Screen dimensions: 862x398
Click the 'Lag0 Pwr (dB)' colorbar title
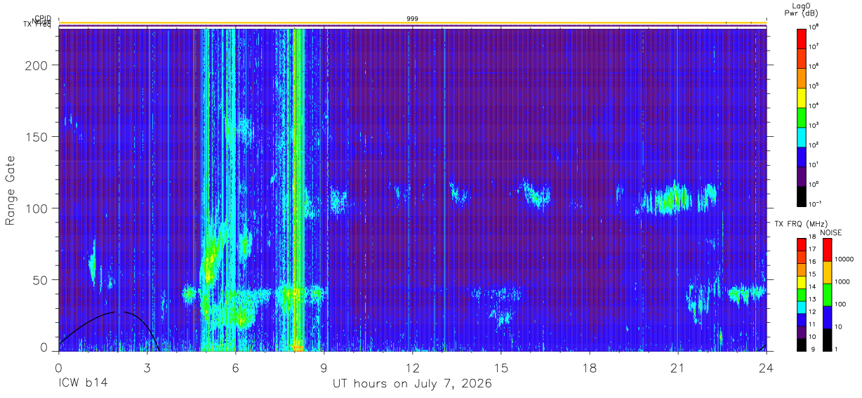point(803,9)
